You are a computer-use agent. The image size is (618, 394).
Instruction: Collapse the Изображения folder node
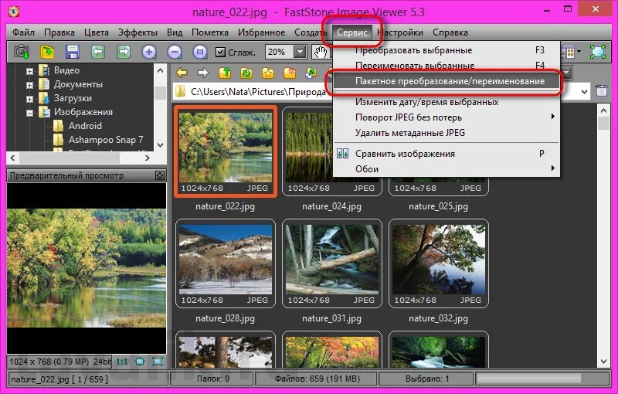29,113
